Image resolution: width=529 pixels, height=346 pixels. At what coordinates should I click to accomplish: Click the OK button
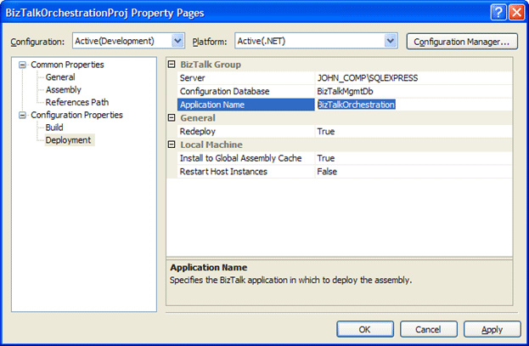[x=365, y=329]
